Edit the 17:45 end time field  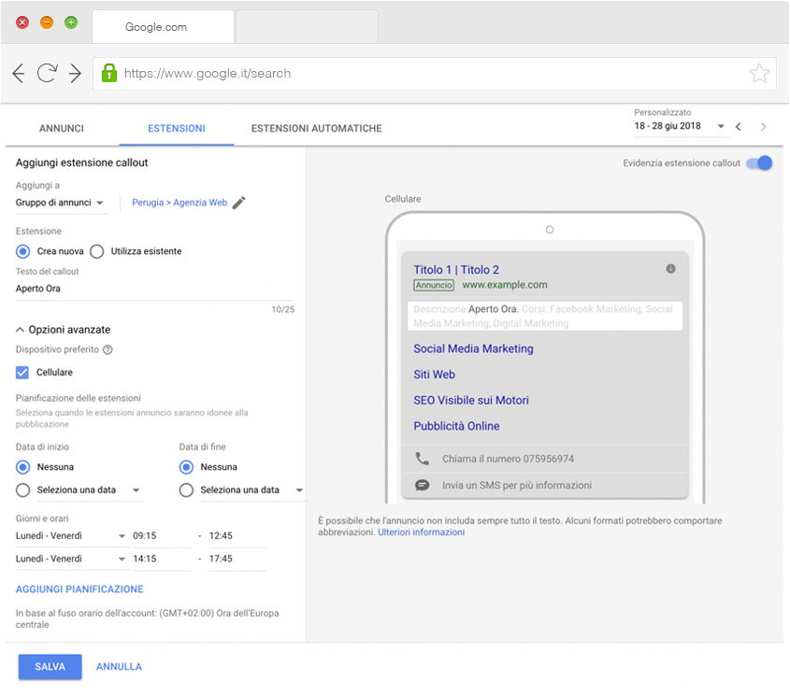pos(237,560)
